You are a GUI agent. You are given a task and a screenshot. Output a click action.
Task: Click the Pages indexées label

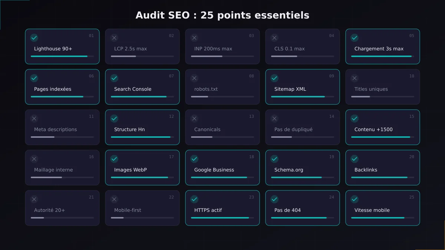tap(53, 89)
